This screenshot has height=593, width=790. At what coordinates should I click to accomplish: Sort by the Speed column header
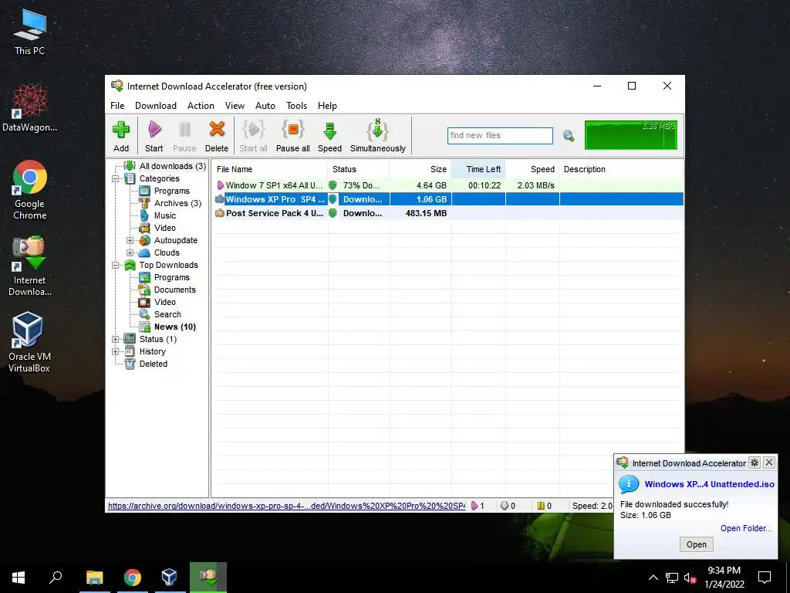coord(532,169)
